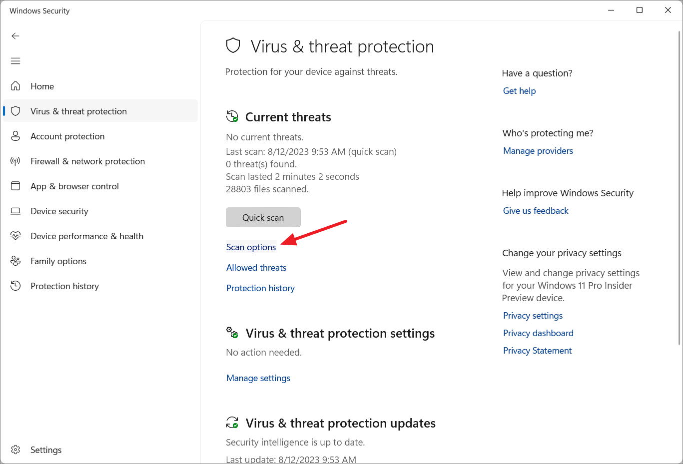
Task: Open Firewall & network protection icon
Action: coord(15,161)
